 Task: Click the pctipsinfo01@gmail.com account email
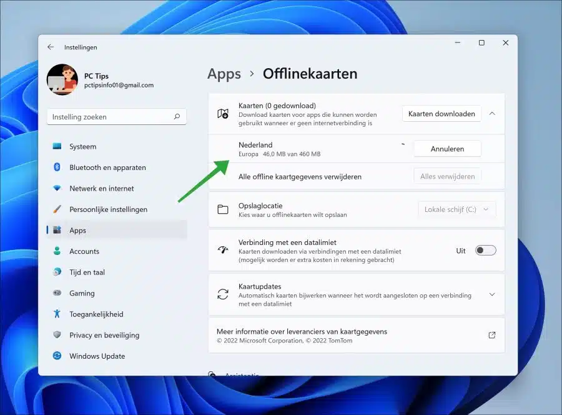119,86
